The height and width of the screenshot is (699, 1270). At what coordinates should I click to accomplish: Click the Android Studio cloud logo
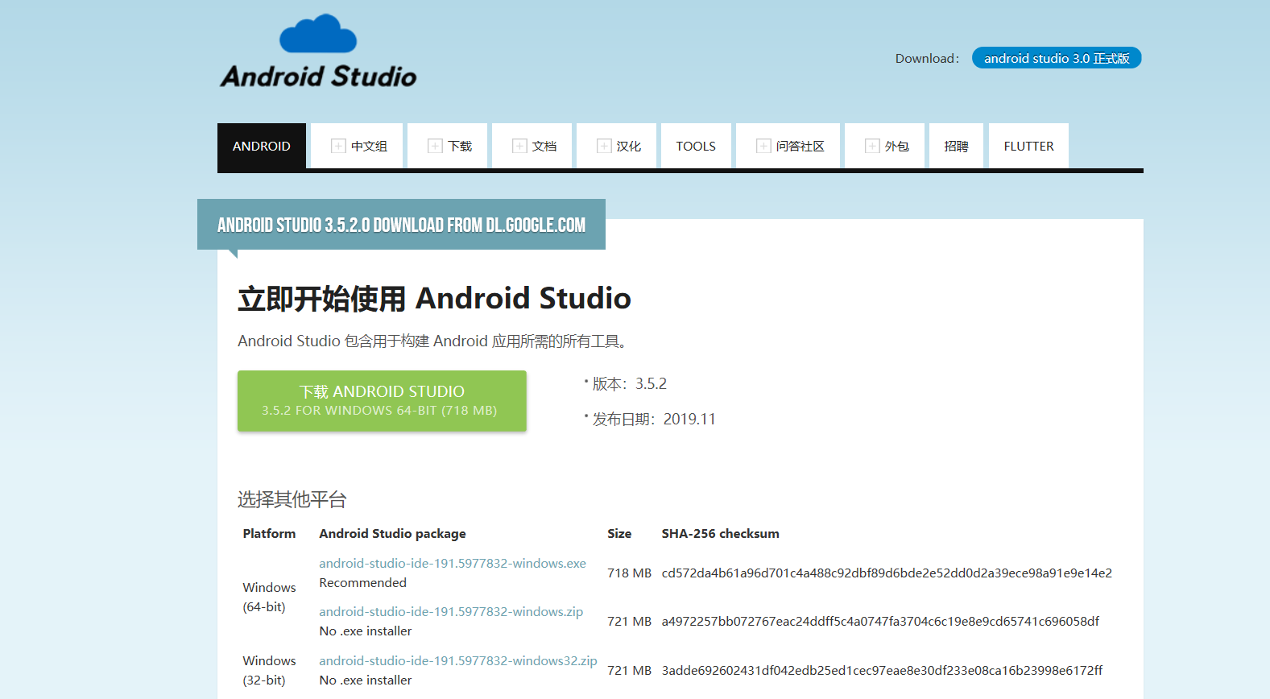point(318,51)
